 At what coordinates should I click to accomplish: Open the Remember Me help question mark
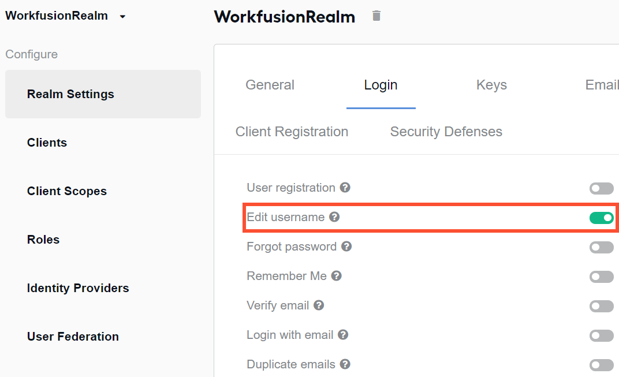[336, 275]
